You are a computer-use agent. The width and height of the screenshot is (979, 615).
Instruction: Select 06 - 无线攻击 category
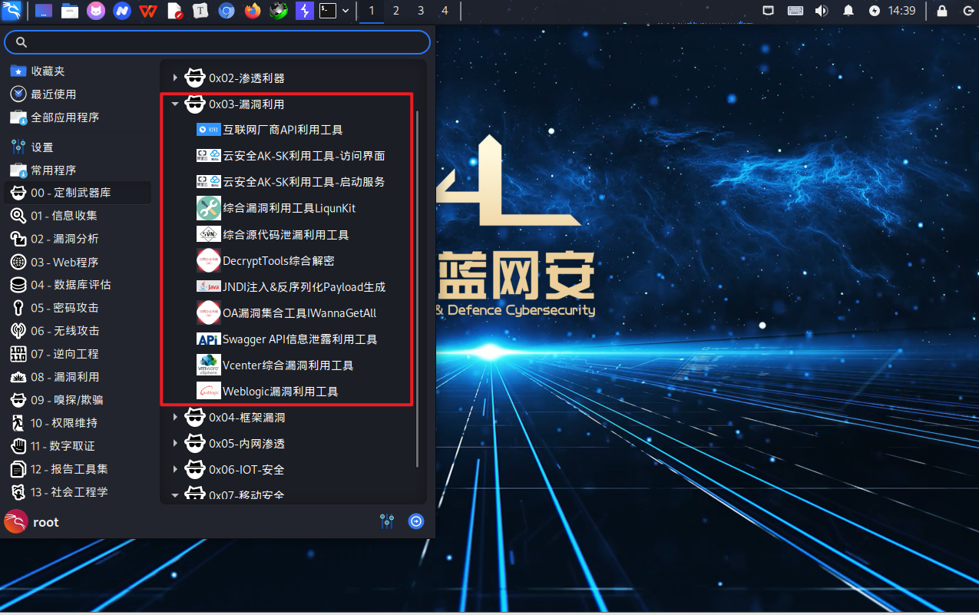pos(78,331)
